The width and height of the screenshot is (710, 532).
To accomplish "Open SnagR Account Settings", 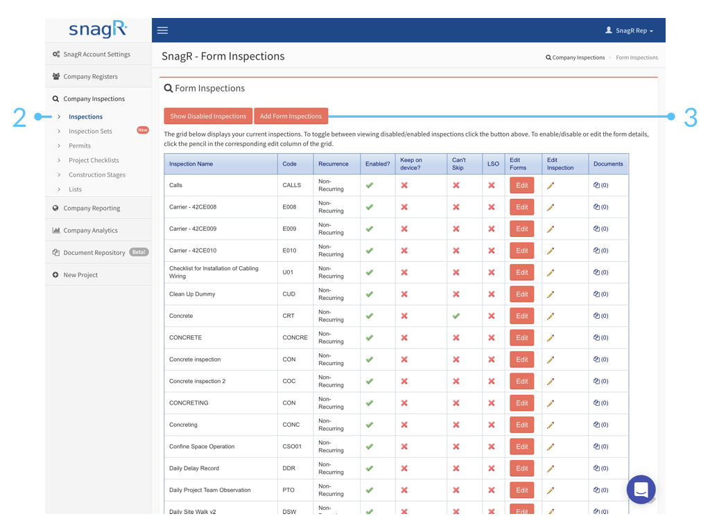I will click(98, 54).
